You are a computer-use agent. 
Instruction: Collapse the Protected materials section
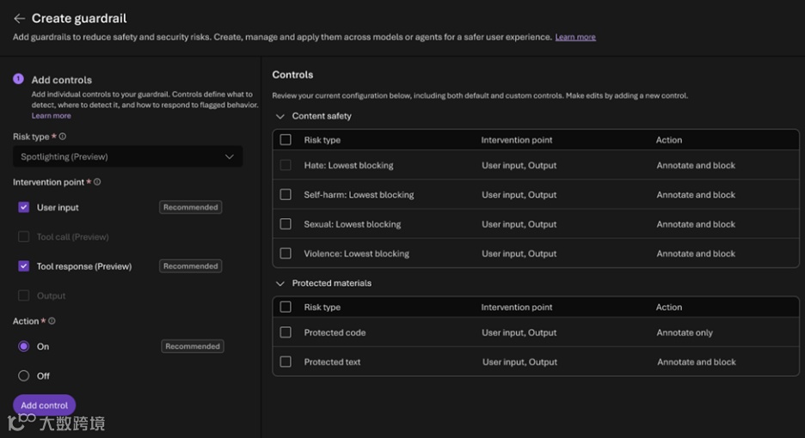(280, 283)
